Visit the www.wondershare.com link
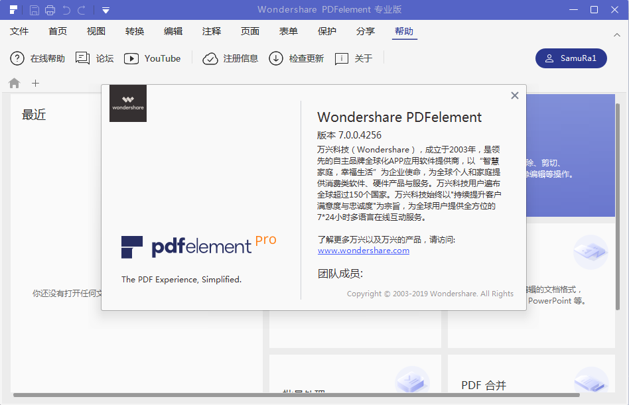 point(363,251)
